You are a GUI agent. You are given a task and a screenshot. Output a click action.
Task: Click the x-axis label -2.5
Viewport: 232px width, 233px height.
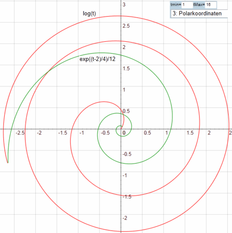(20, 133)
